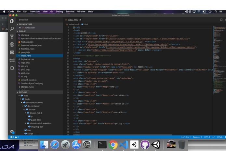Open the Search view in activity bar
The height and width of the screenshot is (161, 226).
pos(12,29)
